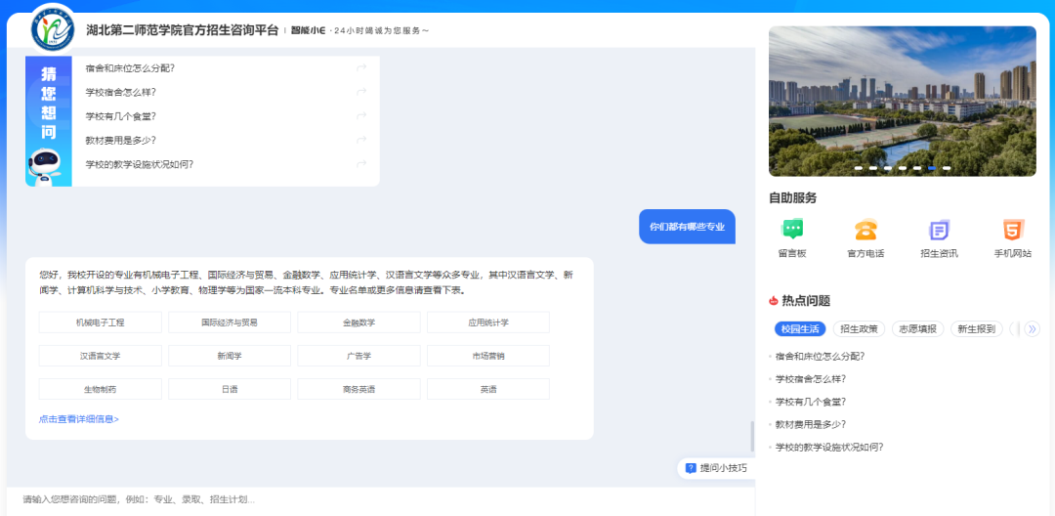The width and height of the screenshot is (1055, 516).
Task: Select the 校园生活 tab
Action: [800, 329]
